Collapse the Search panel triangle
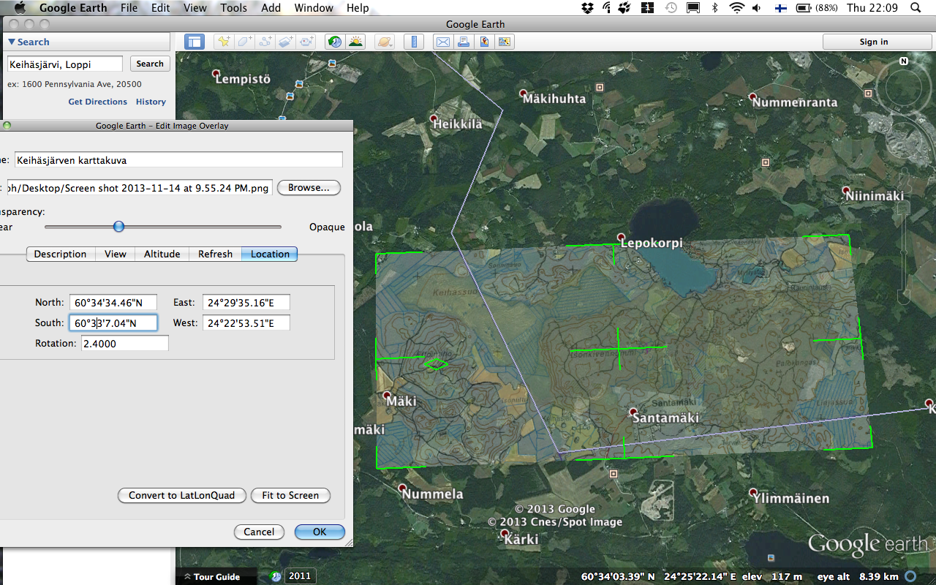936x585 pixels. pos(12,42)
